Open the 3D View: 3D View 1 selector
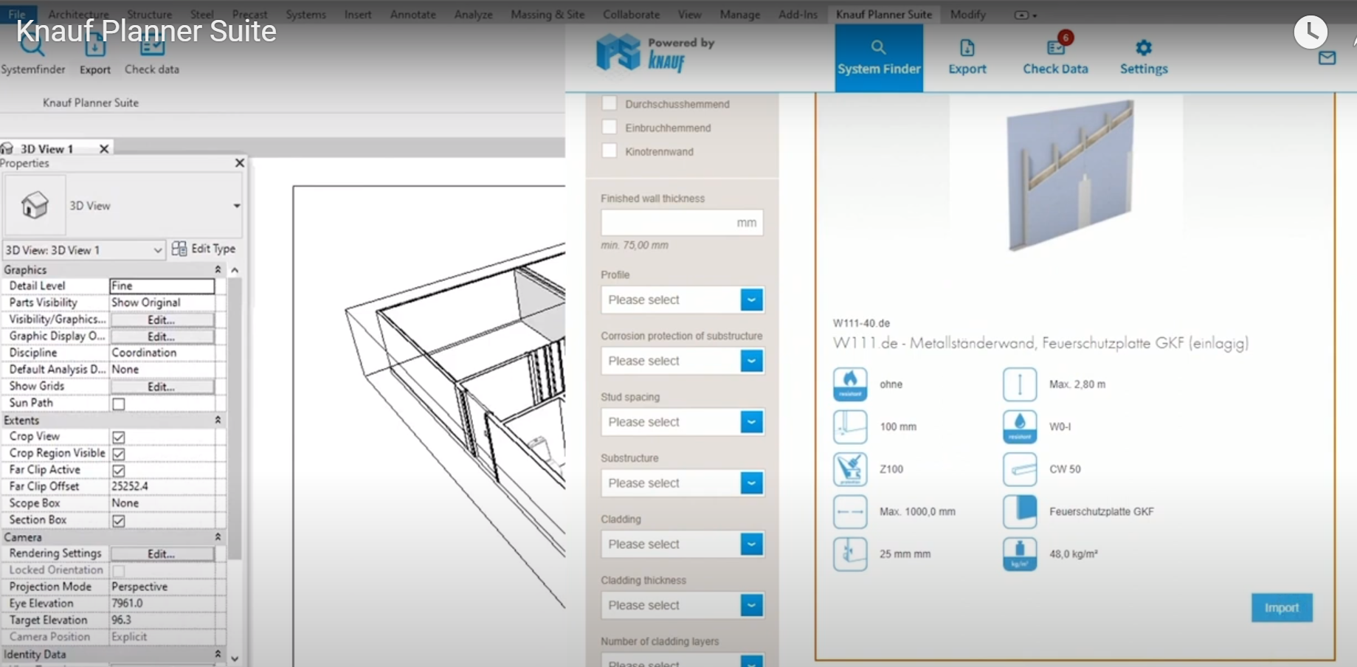 pos(83,250)
